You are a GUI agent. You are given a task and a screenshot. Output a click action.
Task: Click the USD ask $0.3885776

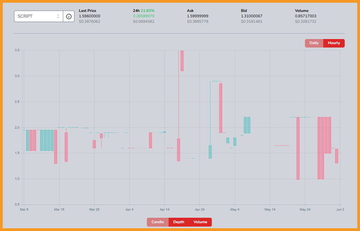198,22
